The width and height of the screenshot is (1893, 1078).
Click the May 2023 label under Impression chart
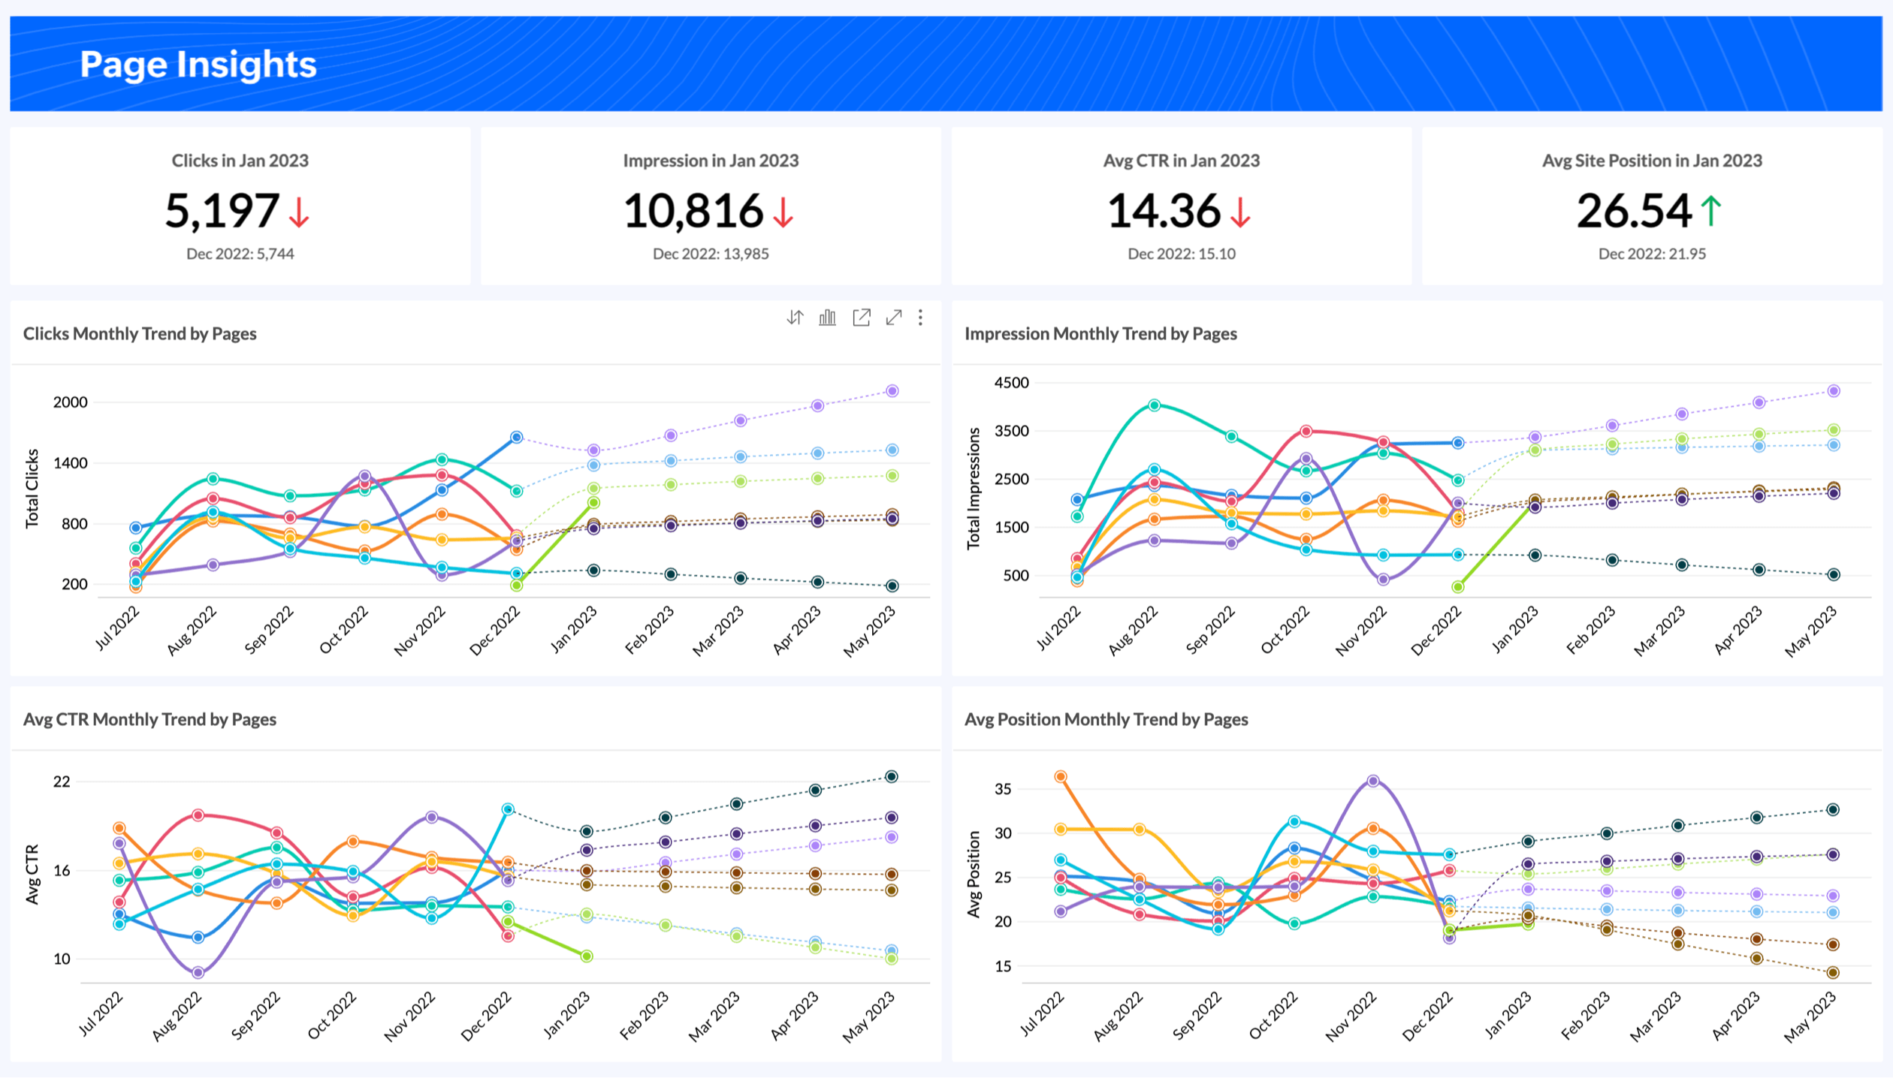click(1811, 632)
